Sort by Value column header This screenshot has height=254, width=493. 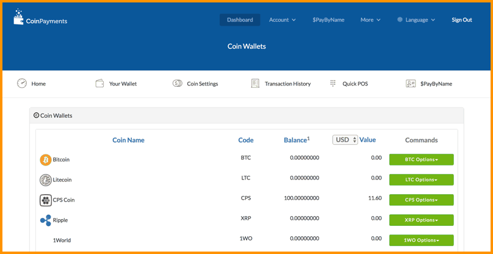[367, 140]
